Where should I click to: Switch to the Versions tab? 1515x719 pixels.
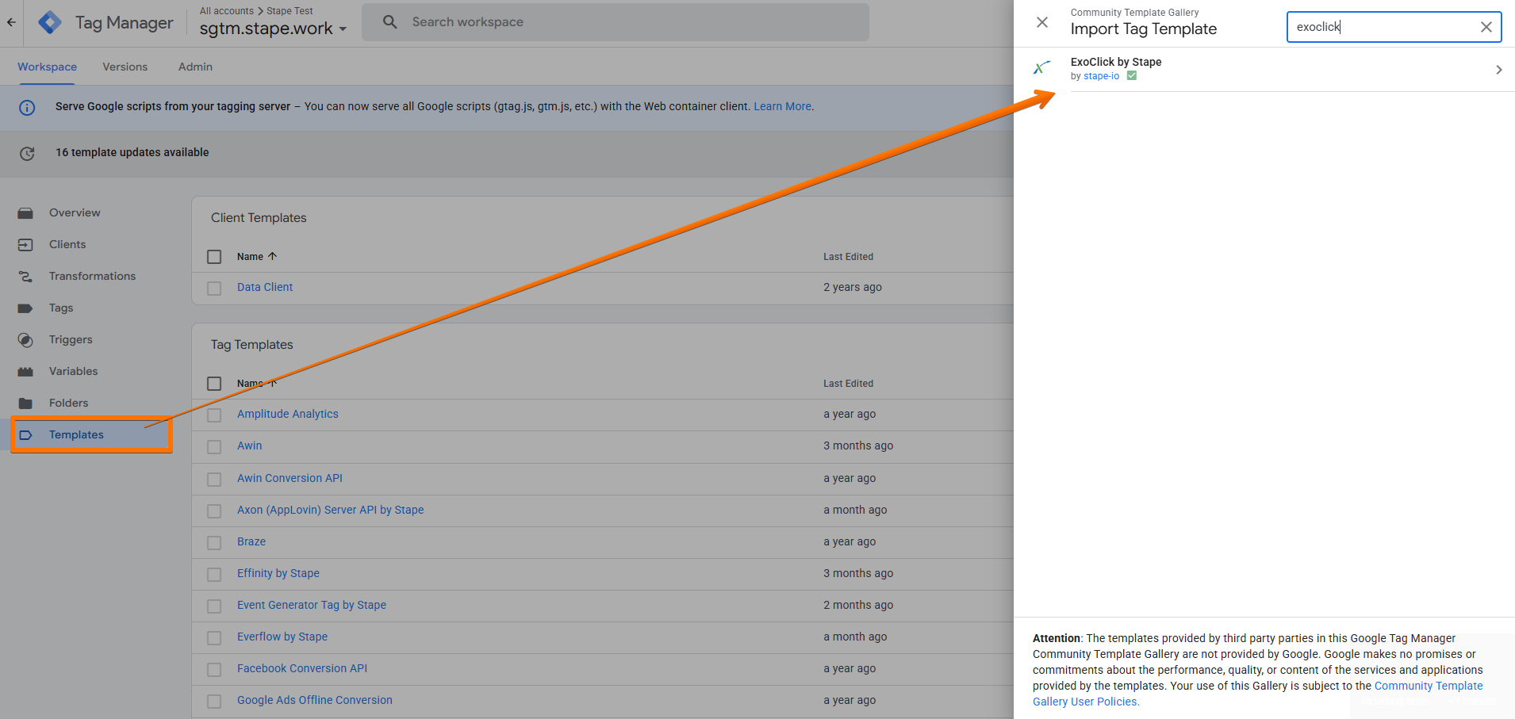(x=125, y=67)
